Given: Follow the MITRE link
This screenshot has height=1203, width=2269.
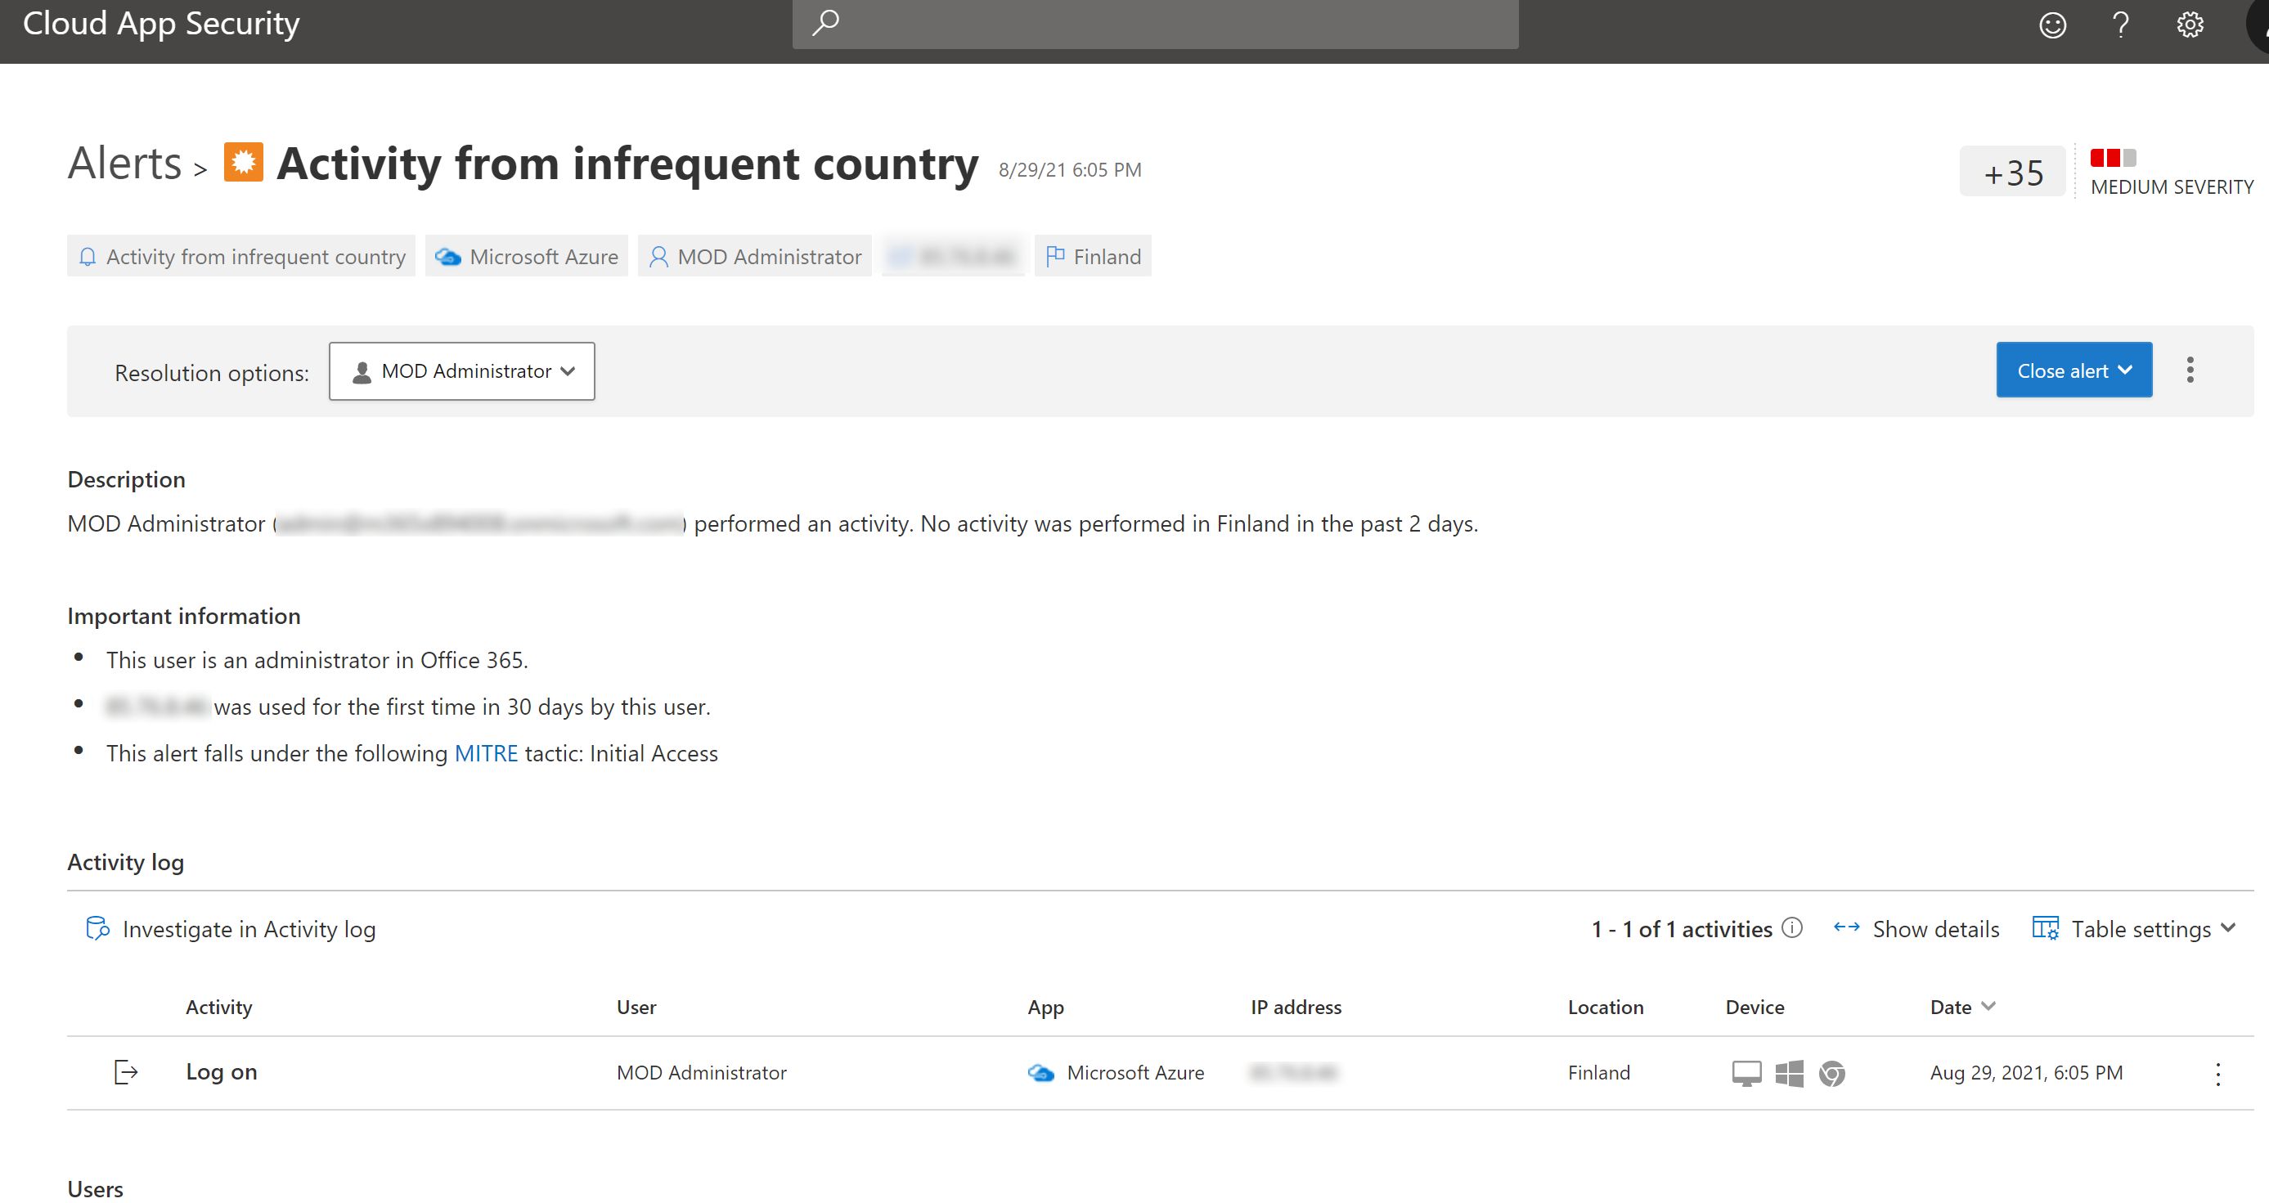Looking at the screenshot, I should (x=485, y=753).
